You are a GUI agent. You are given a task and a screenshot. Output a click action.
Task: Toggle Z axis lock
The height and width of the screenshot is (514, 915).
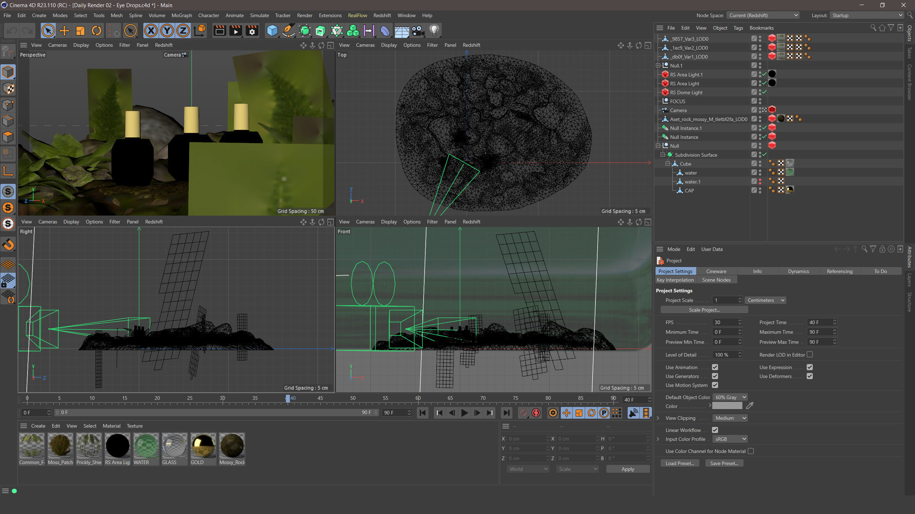point(183,31)
